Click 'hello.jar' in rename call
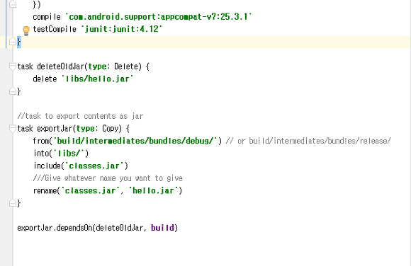Screen dimensions: 411x266 click(153, 190)
